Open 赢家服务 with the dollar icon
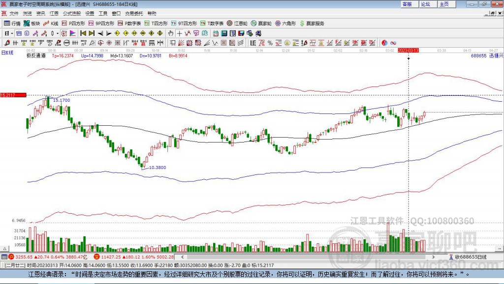 pos(312,24)
